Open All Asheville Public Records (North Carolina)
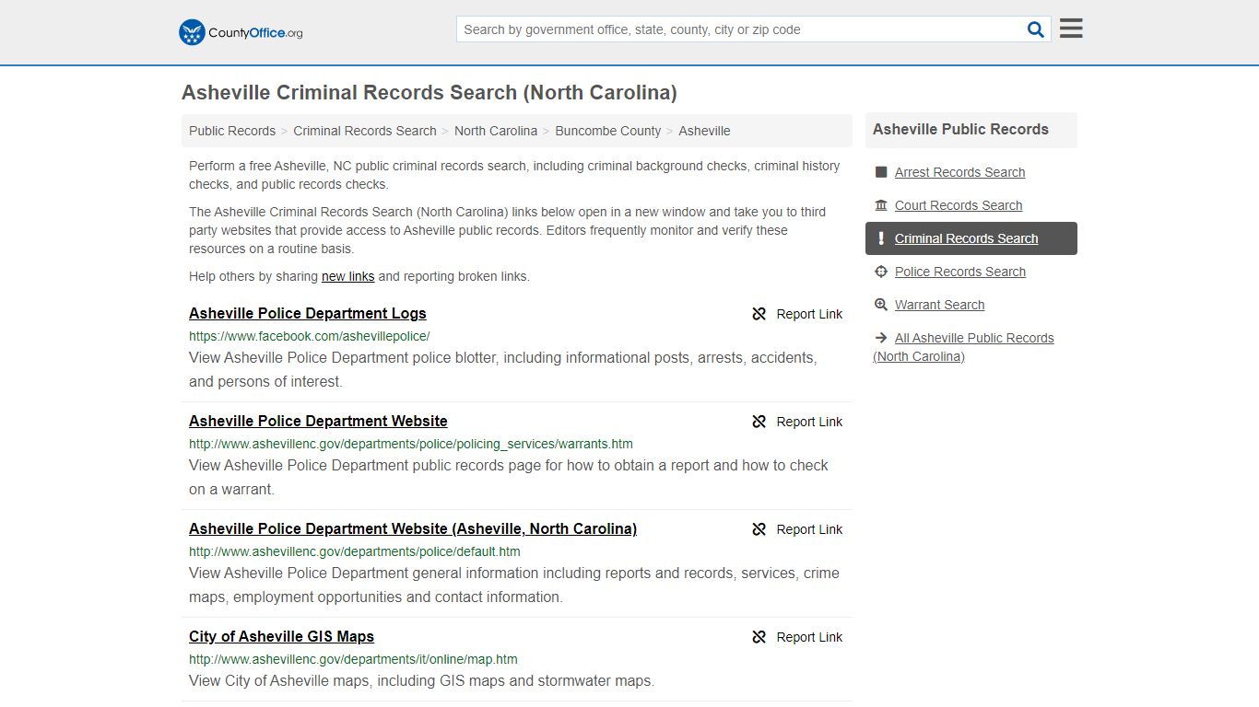1259x707 pixels. point(964,347)
